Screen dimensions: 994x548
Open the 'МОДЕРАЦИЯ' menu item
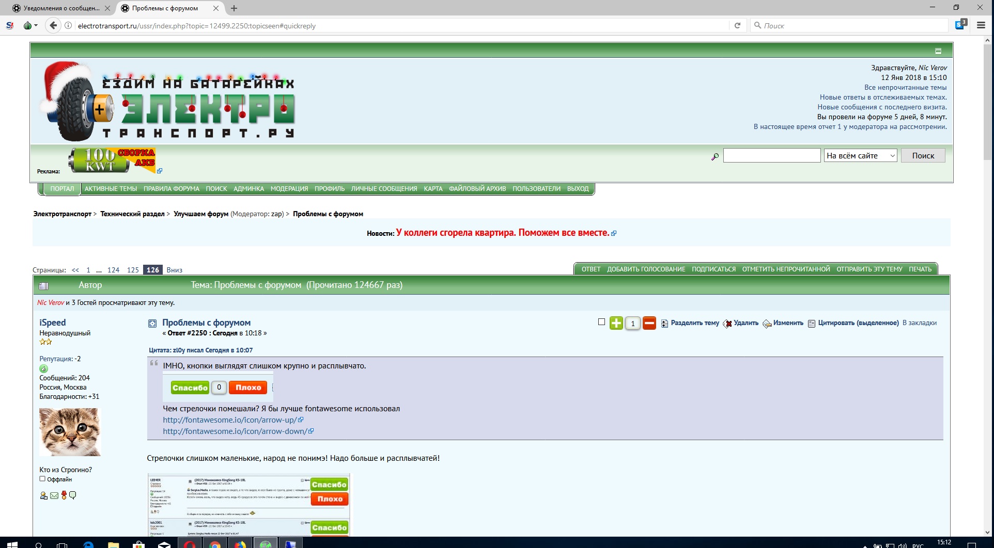[x=289, y=189]
